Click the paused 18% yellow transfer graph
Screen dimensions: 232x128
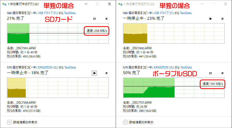pyautogui.click(x=58, y=88)
